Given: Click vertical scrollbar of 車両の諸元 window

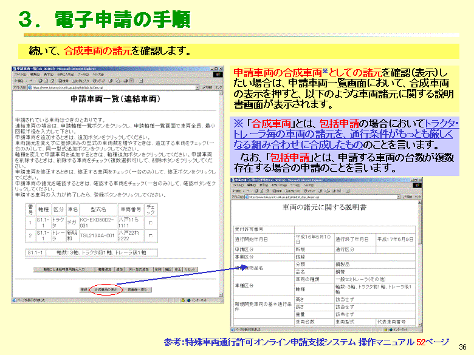Looking at the screenshot, I should (x=419, y=263).
